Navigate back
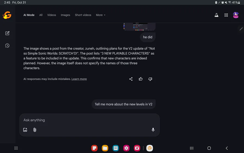The height and width of the screenshot is (153, 244). click(x=227, y=148)
